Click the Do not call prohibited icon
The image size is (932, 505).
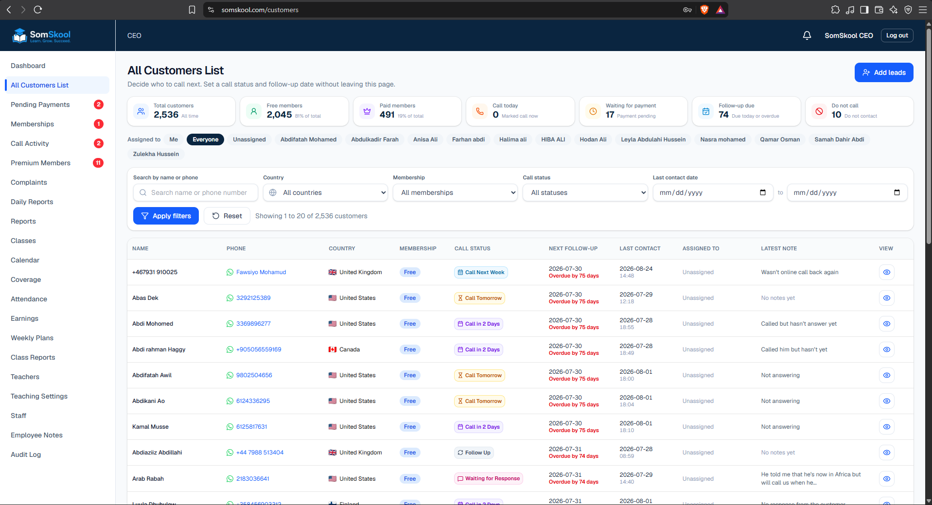point(819,111)
